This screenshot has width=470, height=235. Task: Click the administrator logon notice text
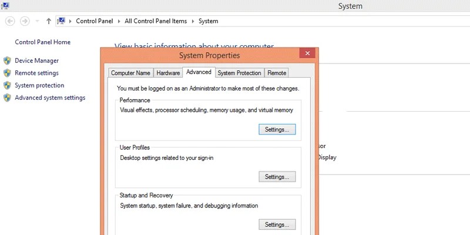pyautogui.click(x=208, y=89)
